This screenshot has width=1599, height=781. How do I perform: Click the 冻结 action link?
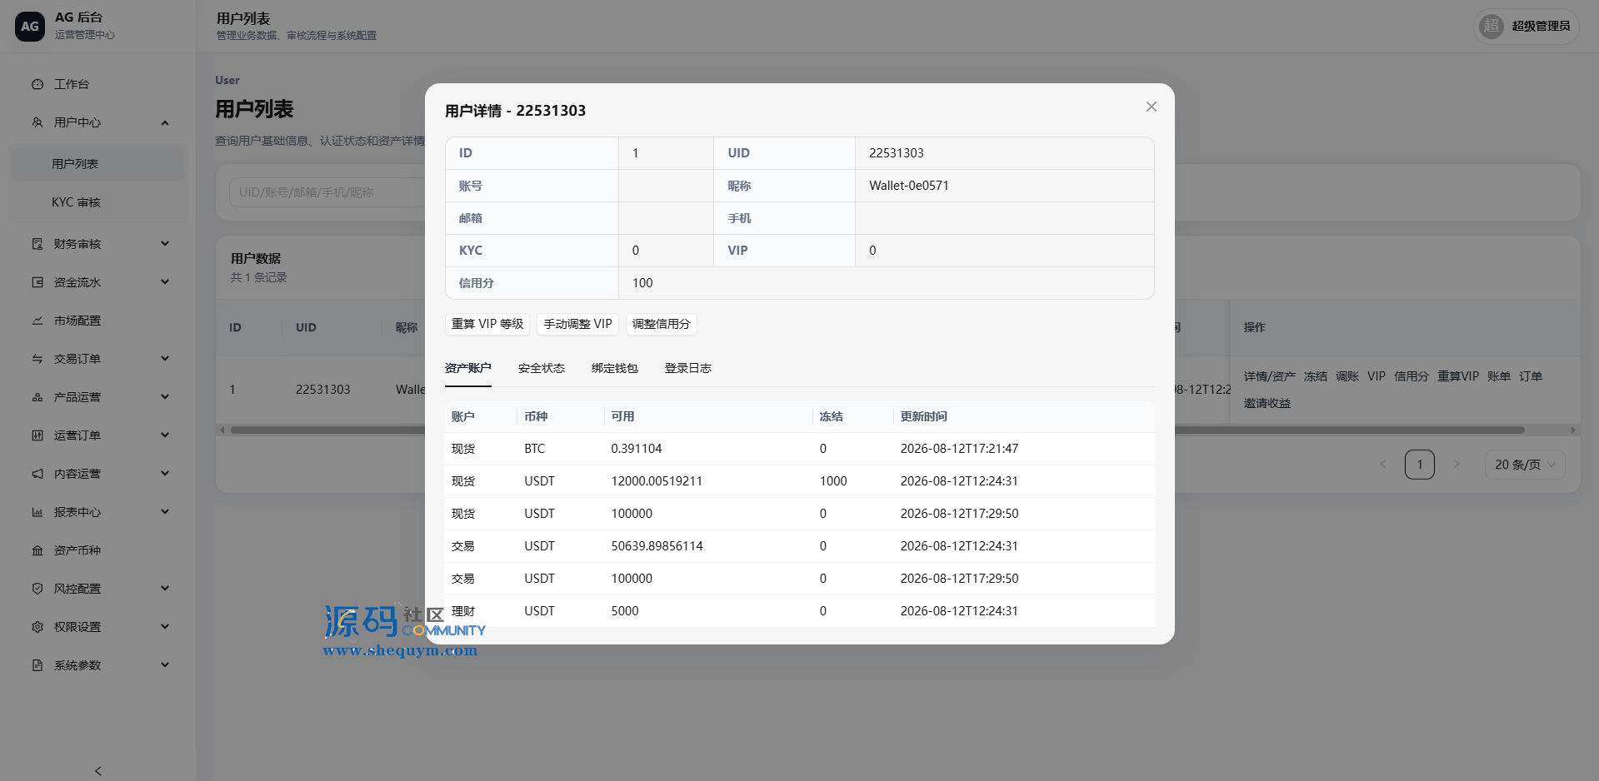1316,376
